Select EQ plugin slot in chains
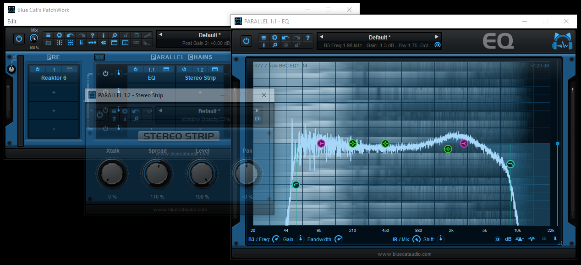The height and width of the screenshot is (265, 581). 152,78
